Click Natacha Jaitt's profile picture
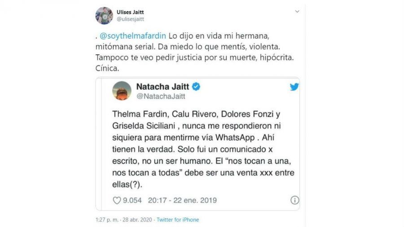Viewport: 404px width, 227px height. (122, 90)
